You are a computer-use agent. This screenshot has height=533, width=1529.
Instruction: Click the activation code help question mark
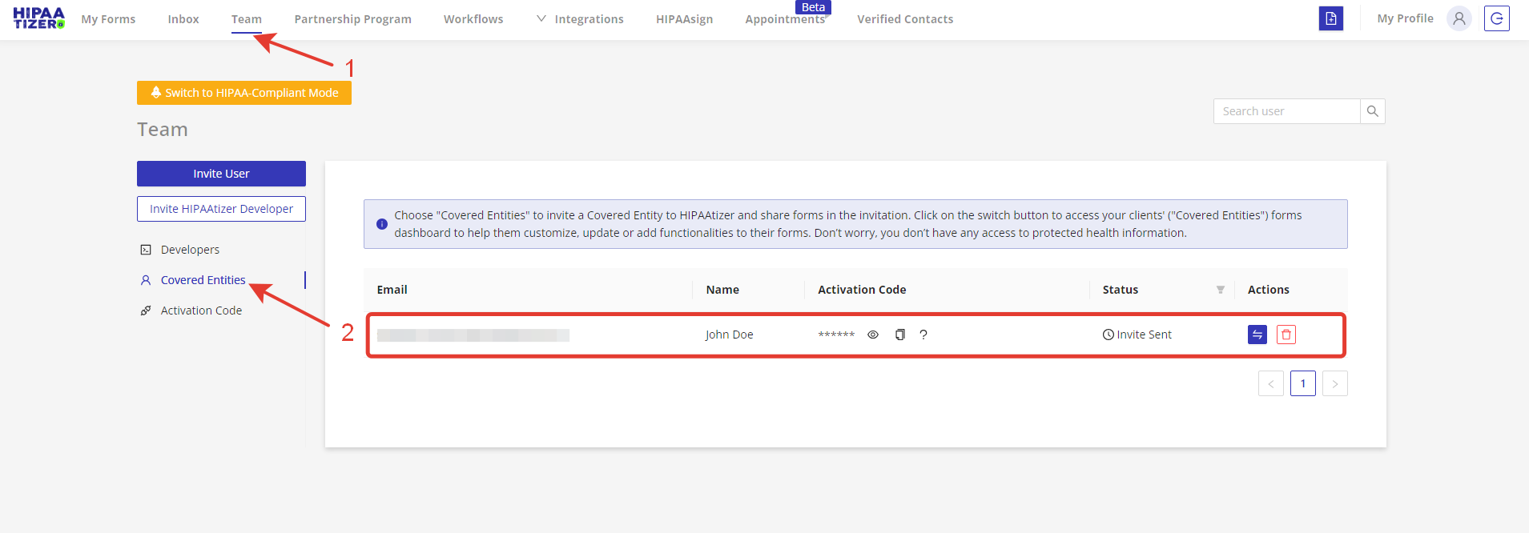[x=923, y=335]
